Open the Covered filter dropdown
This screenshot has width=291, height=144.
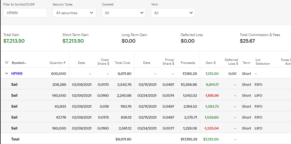coord(123,13)
